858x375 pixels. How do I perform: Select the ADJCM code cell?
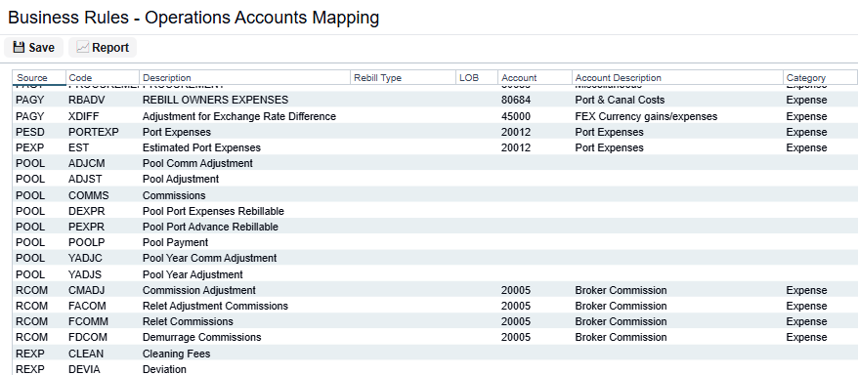click(86, 163)
